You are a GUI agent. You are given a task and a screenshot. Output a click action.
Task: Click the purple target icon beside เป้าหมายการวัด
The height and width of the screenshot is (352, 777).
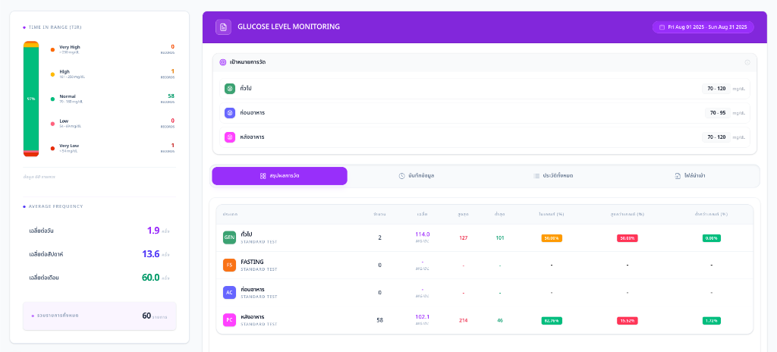click(x=223, y=62)
